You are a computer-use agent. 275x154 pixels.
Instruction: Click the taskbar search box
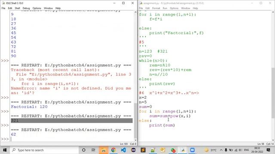click(44, 150)
